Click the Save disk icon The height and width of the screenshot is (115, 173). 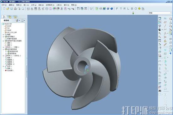[12, 8]
